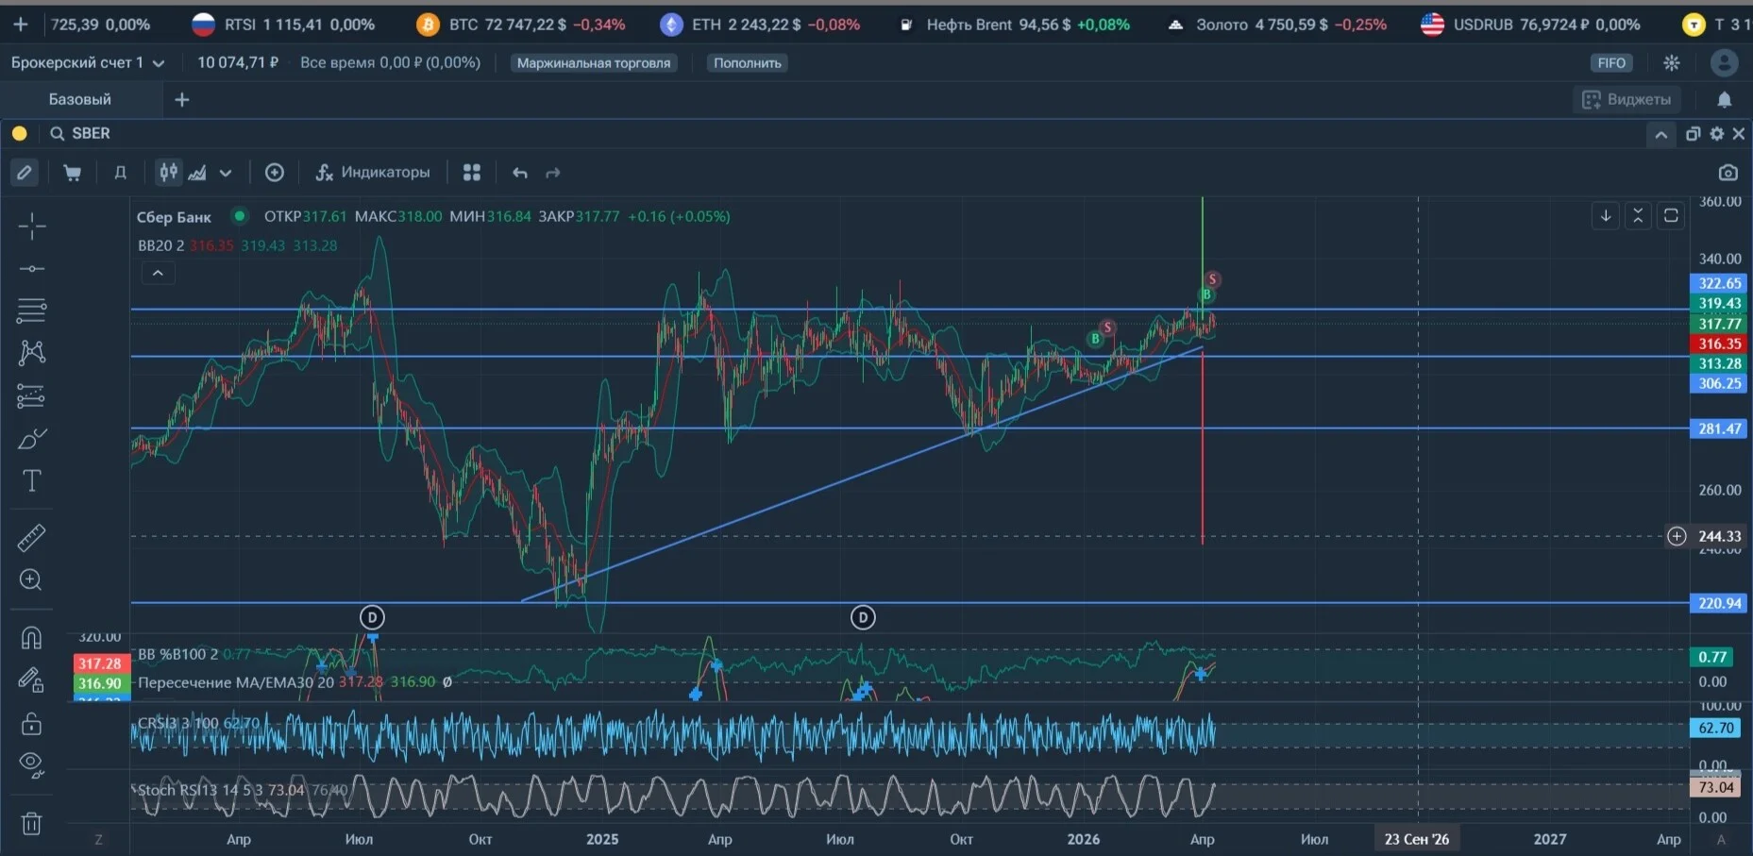
Task: Click the USDRUB currency ticker
Action: [1530, 25]
